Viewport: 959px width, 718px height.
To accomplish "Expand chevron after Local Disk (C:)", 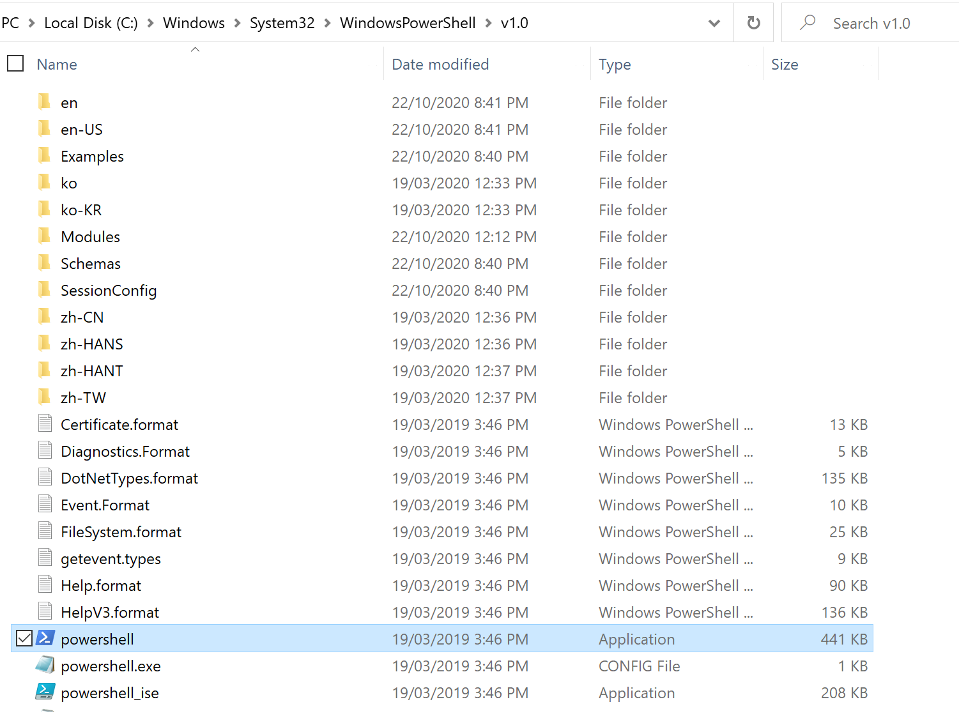I will (x=151, y=23).
